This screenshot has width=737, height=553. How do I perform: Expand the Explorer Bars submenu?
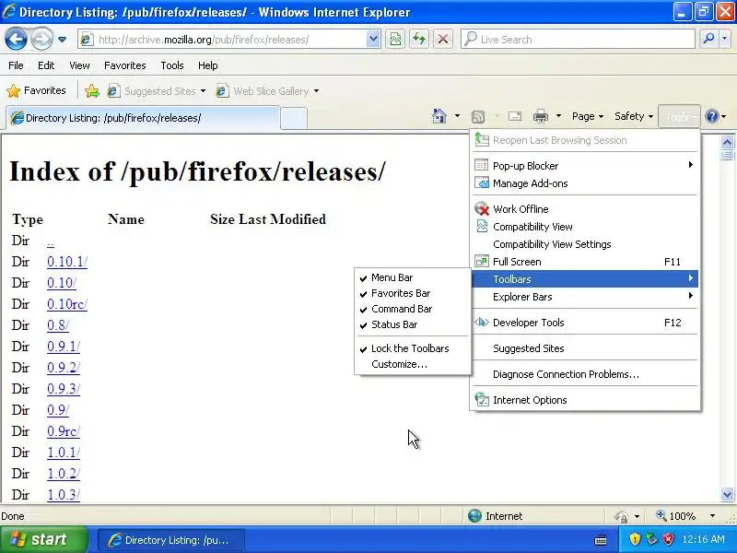585,297
